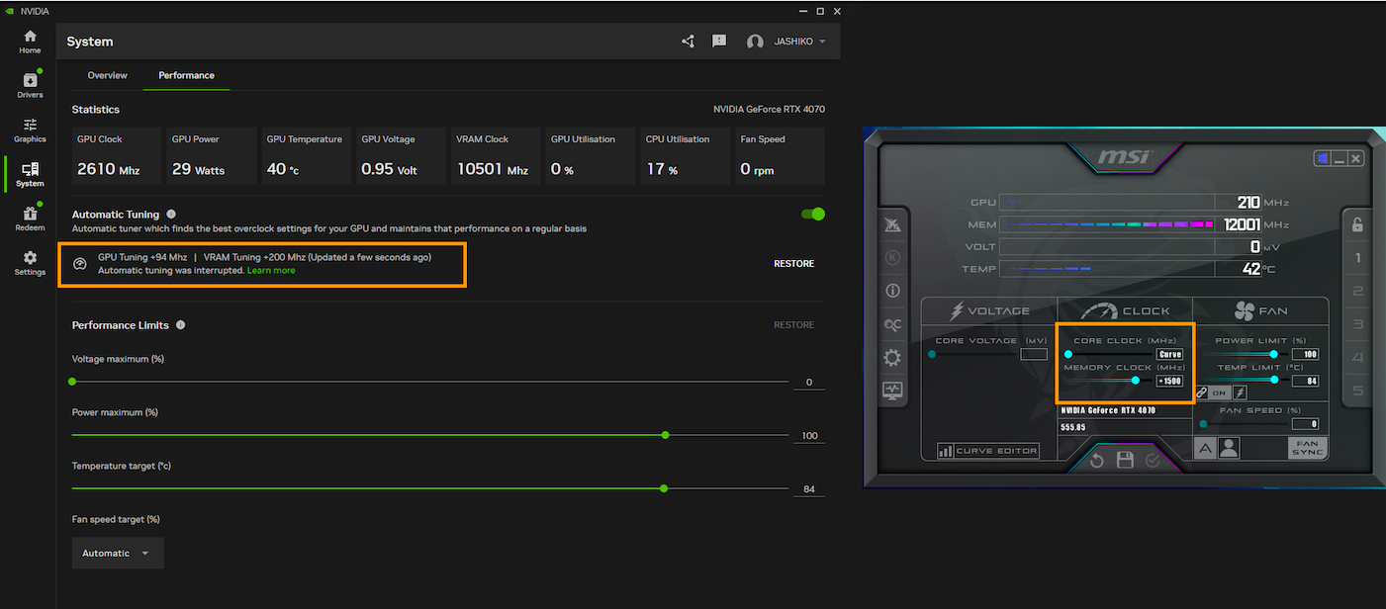Click the Power maximum slider handle
Image resolution: width=1386 pixels, height=609 pixels.
[x=665, y=434]
